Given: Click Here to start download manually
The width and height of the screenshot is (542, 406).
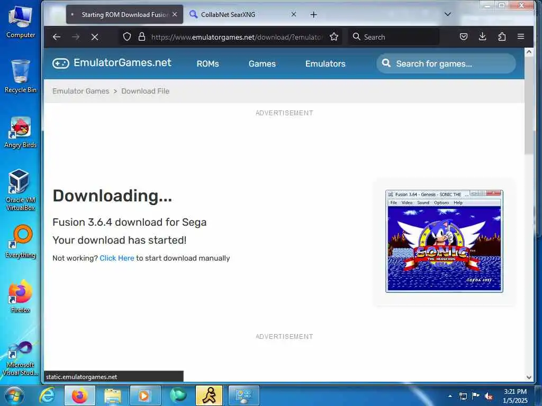Looking at the screenshot, I should [117, 258].
